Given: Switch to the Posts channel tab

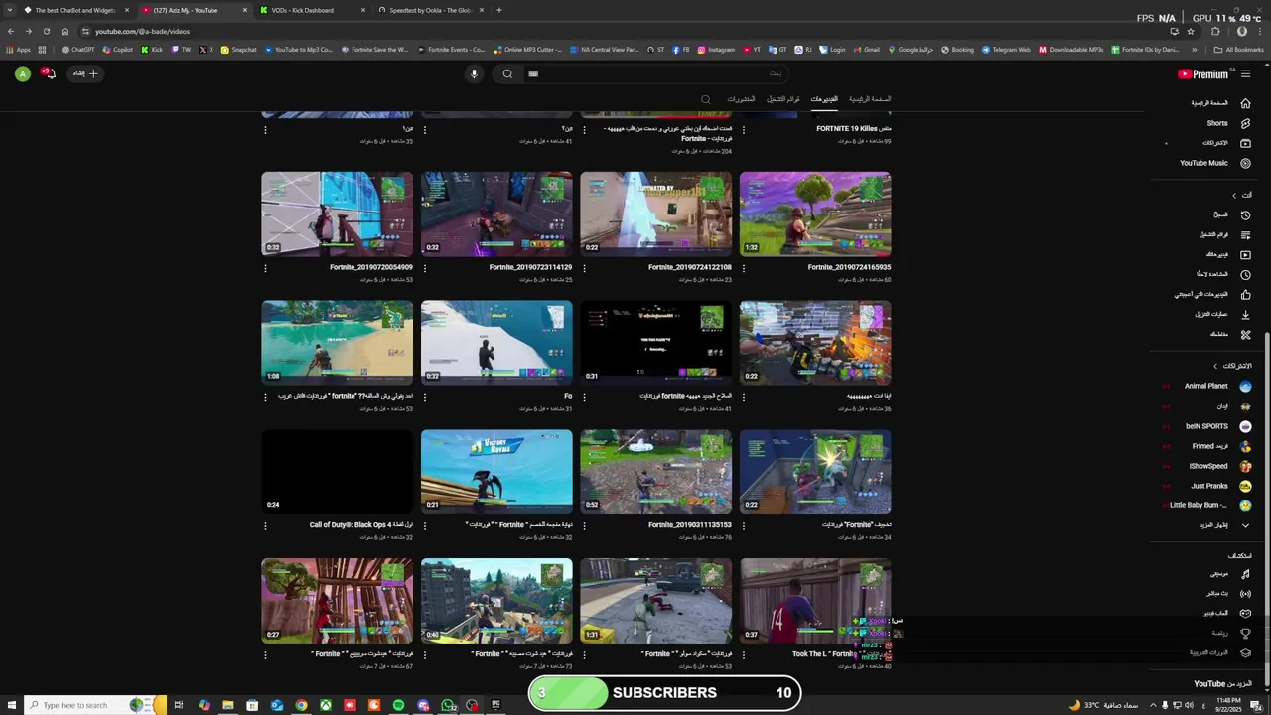Looking at the screenshot, I should [741, 99].
